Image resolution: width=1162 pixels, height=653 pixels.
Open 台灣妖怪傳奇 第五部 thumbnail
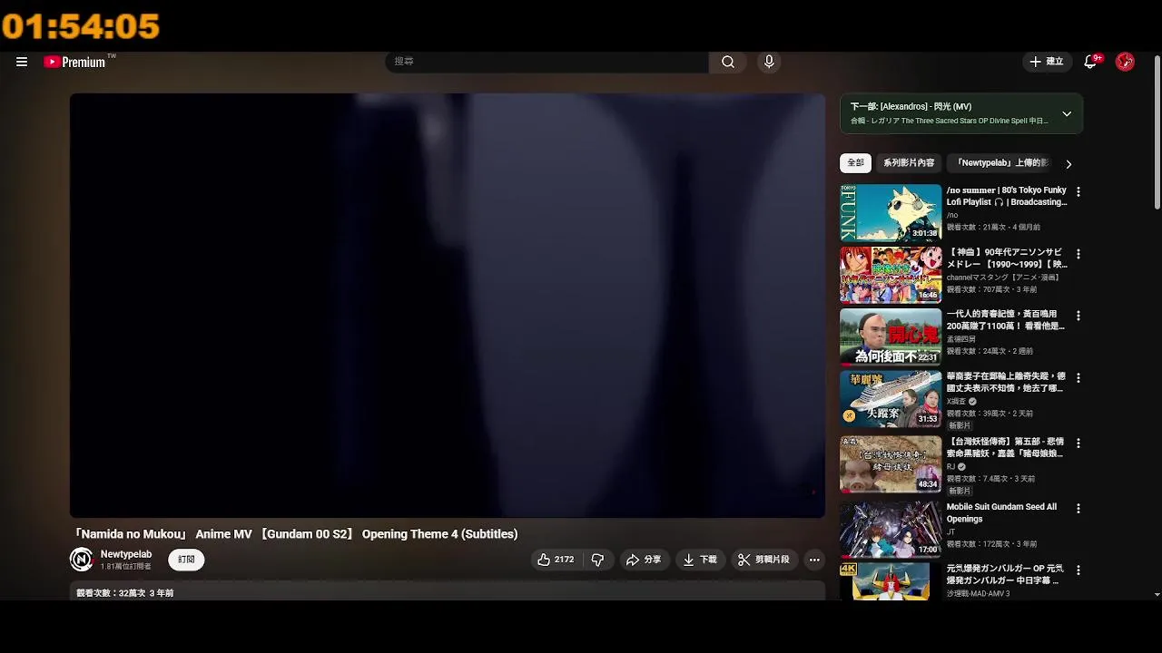tap(891, 463)
